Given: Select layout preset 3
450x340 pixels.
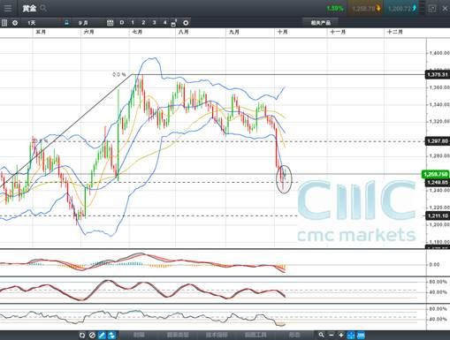Looking at the screenshot, I should pyautogui.click(x=154, y=23).
